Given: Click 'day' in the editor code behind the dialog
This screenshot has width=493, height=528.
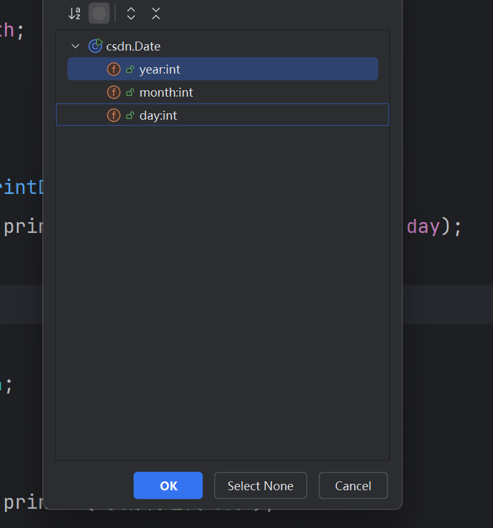Looking at the screenshot, I should tap(423, 227).
